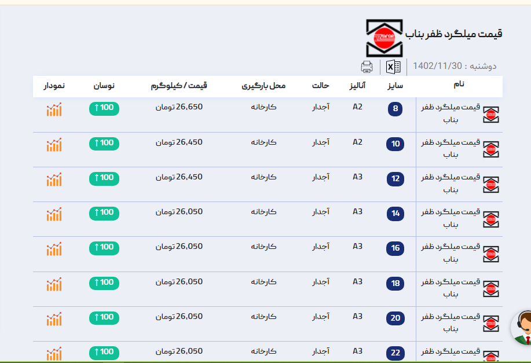Click the قیمت / کیلوگرم column header

[x=179, y=86]
